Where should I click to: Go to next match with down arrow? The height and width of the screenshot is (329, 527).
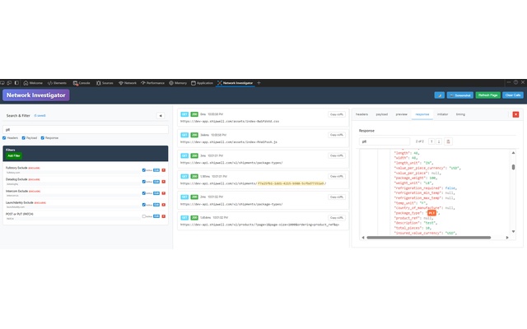coord(439,141)
